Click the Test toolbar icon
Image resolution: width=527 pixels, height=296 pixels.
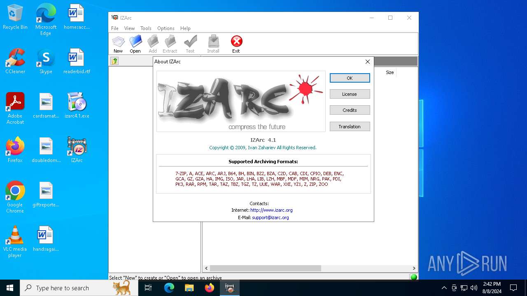190,44
